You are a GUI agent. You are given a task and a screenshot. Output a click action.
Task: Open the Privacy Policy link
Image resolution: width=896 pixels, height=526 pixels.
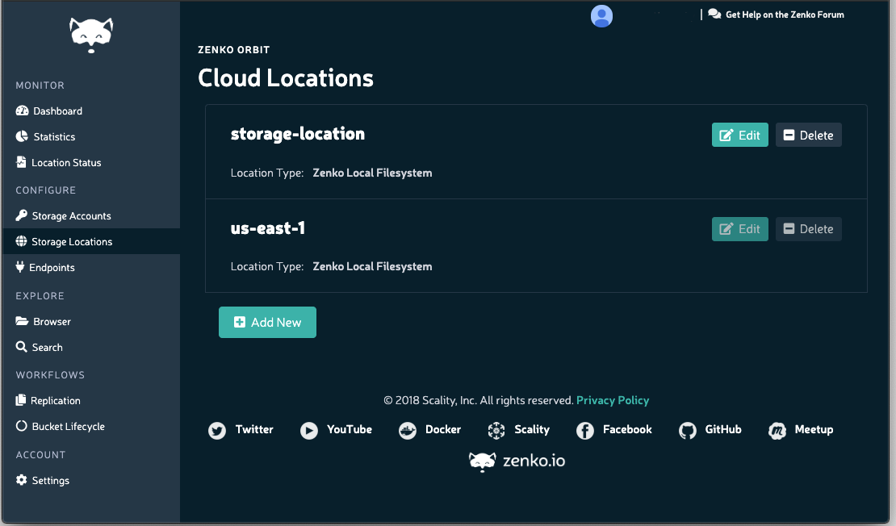[613, 400]
